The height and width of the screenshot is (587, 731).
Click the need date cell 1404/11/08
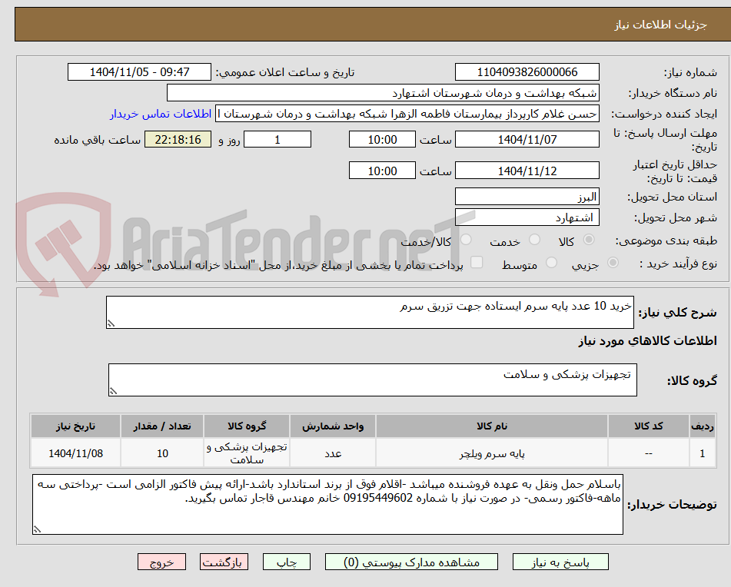tap(75, 453)
